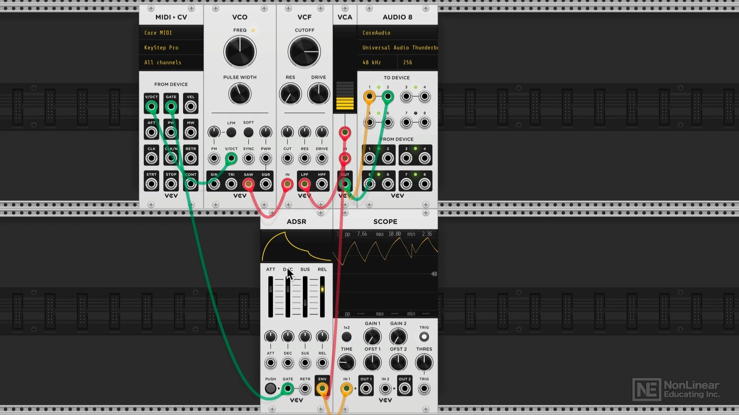
Task: Click the ATT slider on ADSR
Action: coord(271,296)
